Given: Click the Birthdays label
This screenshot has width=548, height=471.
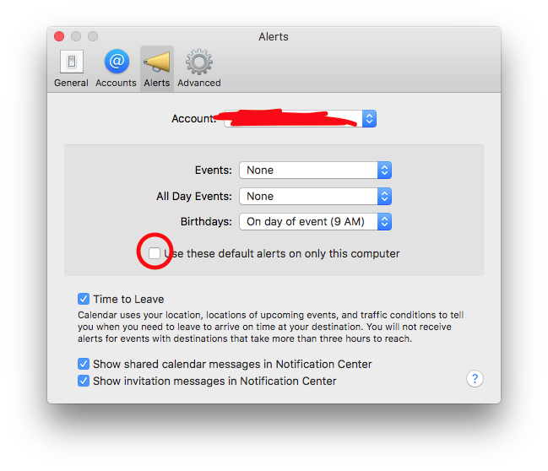Looking at the screenshot, I should pos(206,221).
